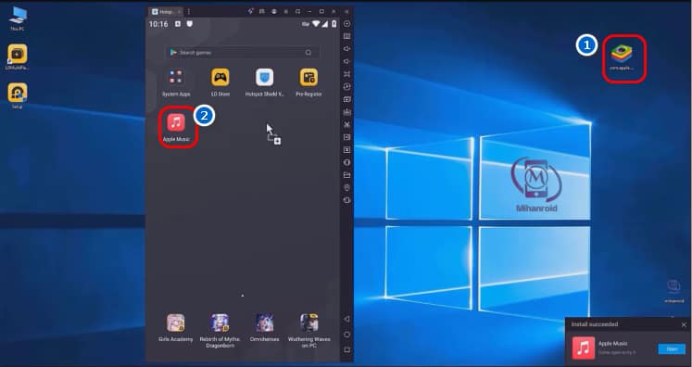This screenshot has height=367, width=692.
Task: Click the sparkle icon in emulator title bar
Action: click(250, 11)
